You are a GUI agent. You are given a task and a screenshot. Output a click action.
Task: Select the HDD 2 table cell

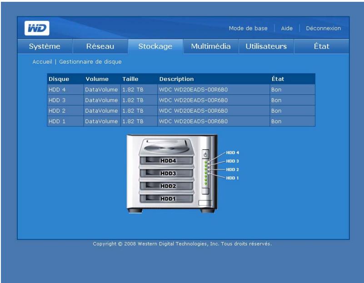click(x=65, y=111)
